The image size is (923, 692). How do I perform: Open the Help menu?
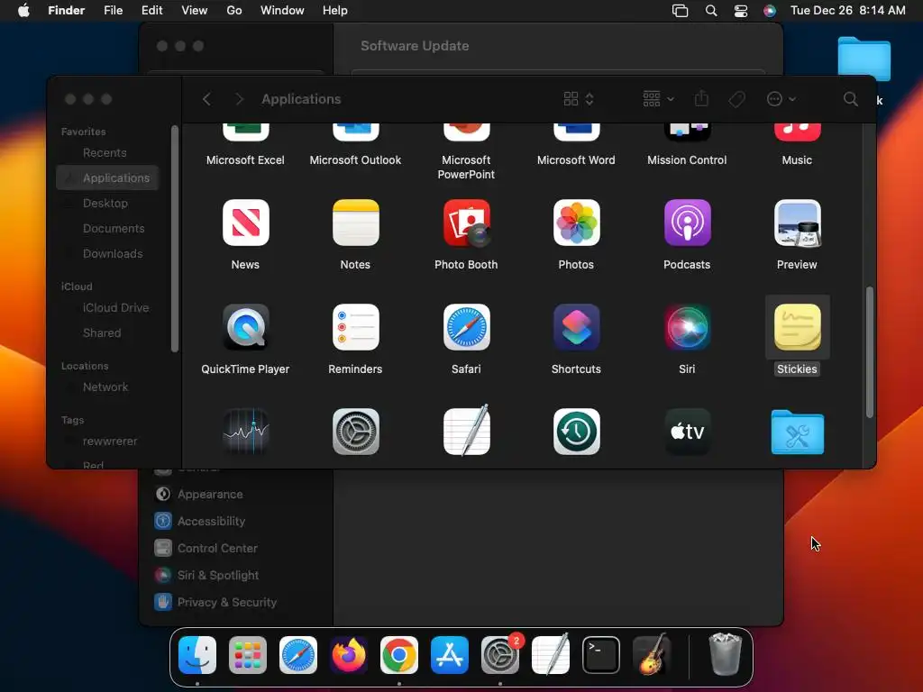click(335, 11)
